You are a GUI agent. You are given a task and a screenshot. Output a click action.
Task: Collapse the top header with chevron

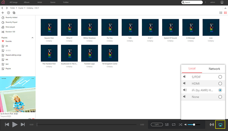coord(225,8)
